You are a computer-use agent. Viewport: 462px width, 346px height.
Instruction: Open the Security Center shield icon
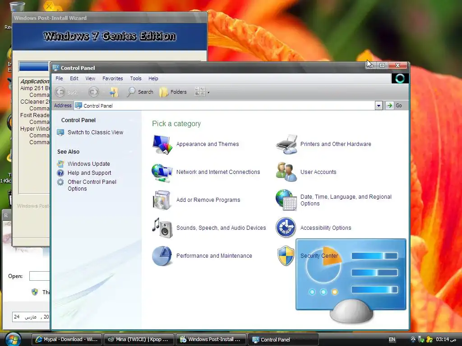(286, 256)
